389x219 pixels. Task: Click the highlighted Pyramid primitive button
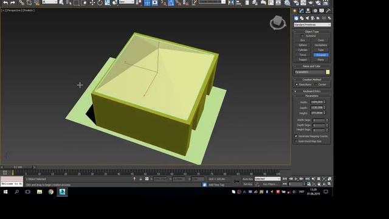pos(321,55)
